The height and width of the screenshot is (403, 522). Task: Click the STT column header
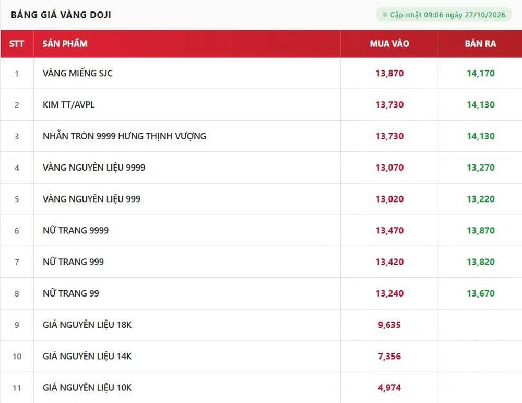click(17, 44)
